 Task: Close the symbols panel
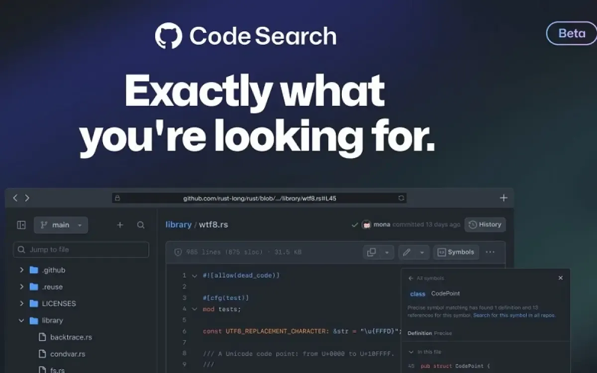pyautogui.click(x=561, y=278)
